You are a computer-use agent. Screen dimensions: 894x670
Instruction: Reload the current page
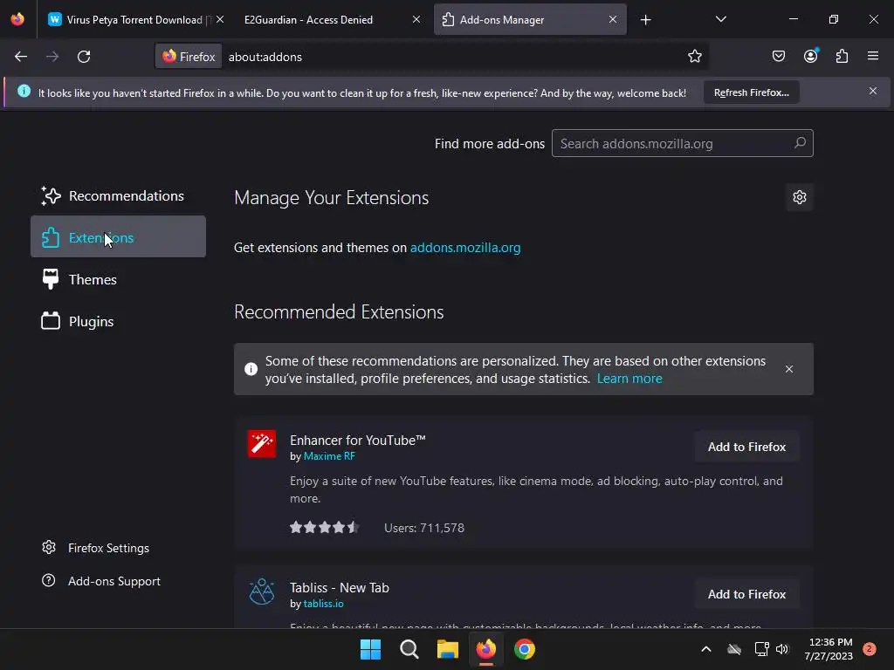click(x=84, y=57)
